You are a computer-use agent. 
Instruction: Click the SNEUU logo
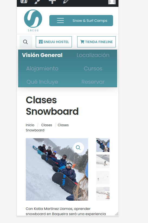tap(33, 20)
